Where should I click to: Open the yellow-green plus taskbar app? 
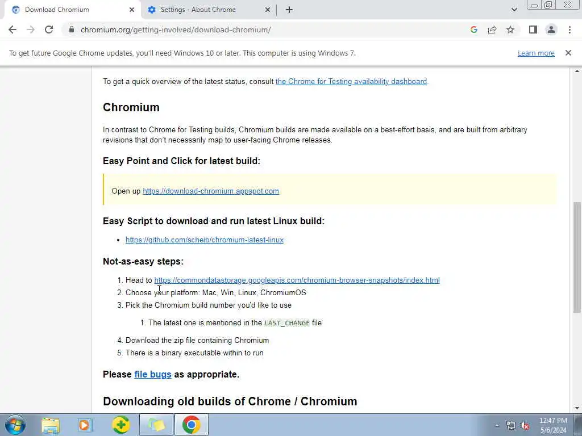[121, 425]
